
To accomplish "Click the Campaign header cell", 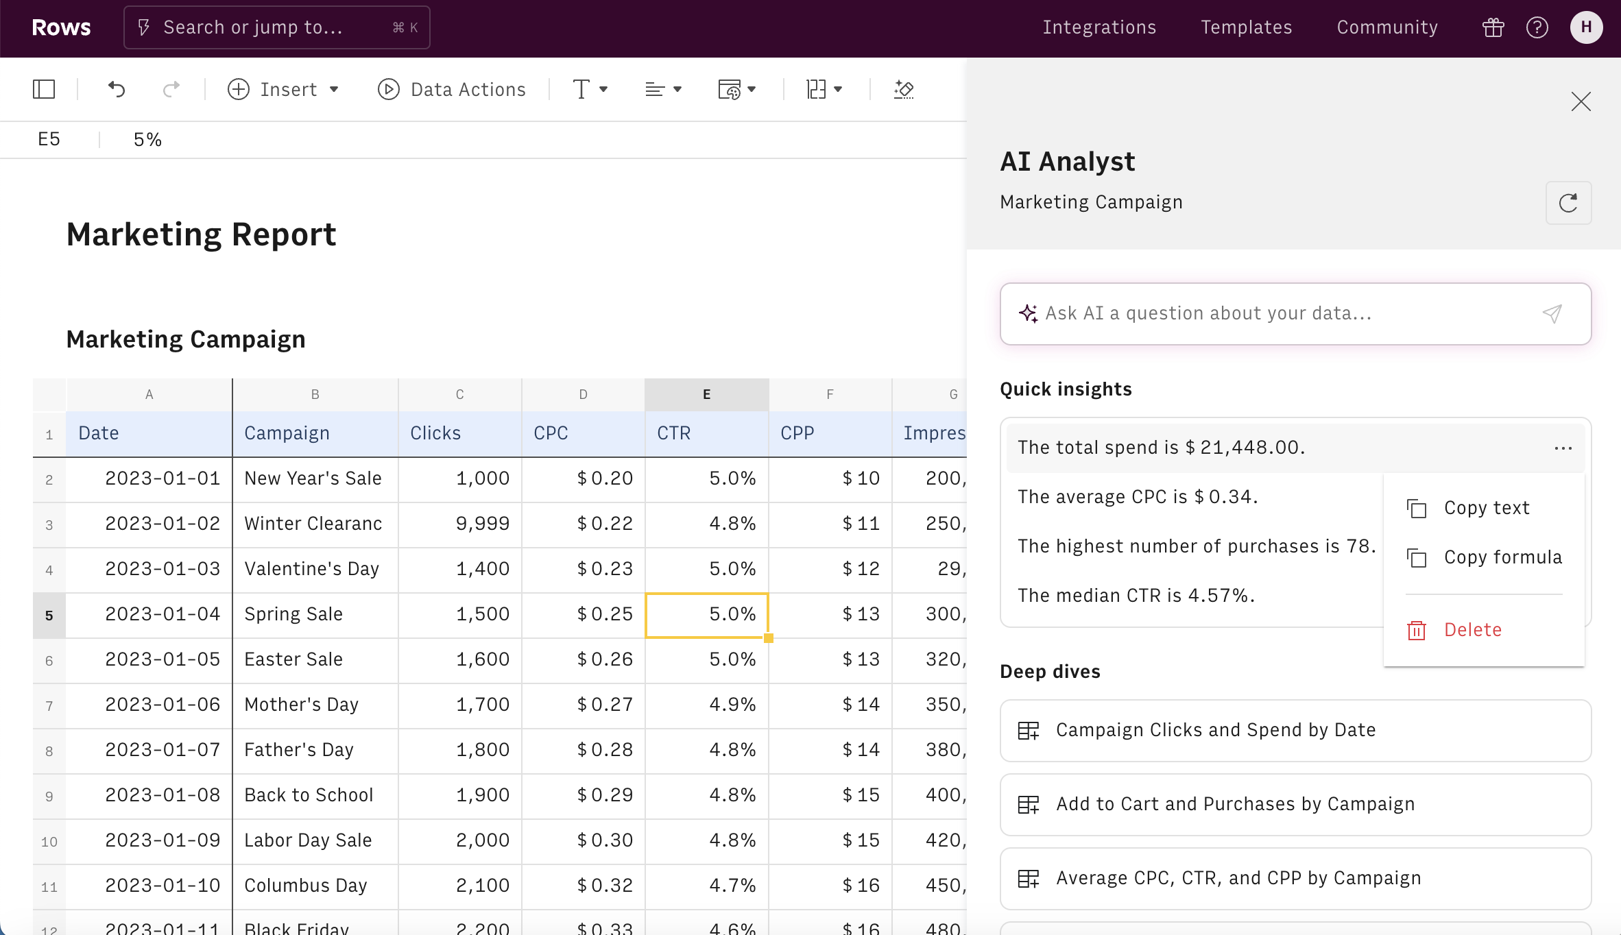I will (315, 434).
